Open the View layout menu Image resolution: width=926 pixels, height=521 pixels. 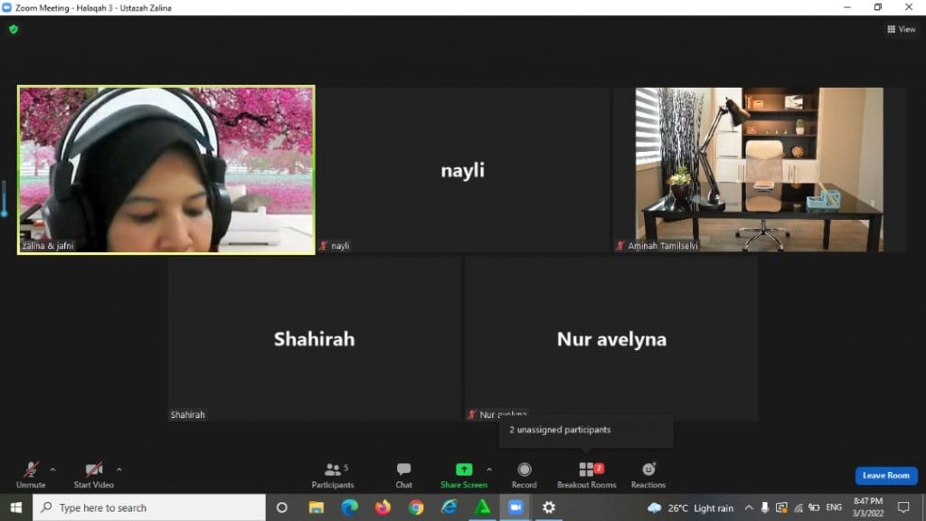[x=901, y=29]
